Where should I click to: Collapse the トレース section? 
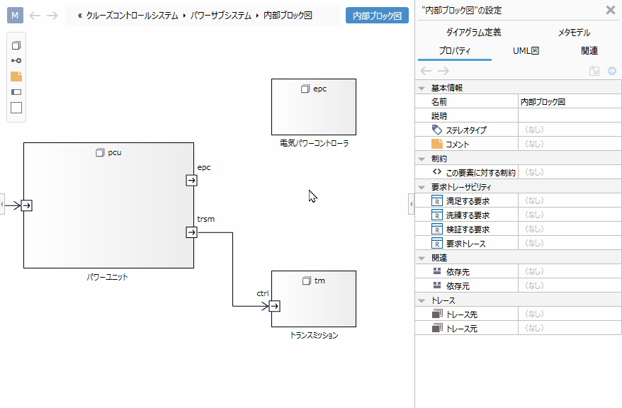point(422,300)
